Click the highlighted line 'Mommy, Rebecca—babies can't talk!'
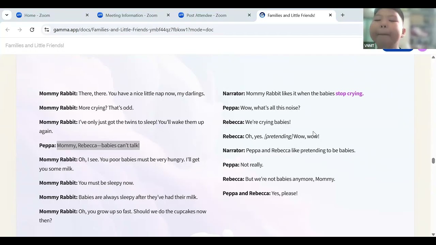 [98, 145]
